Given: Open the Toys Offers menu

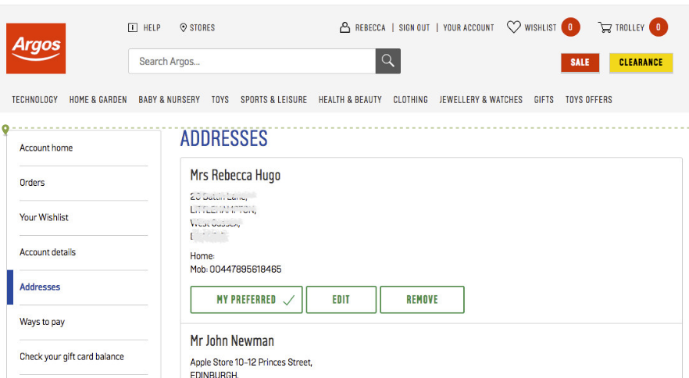Looking at the screenshot, I should [x=589, y=100].
